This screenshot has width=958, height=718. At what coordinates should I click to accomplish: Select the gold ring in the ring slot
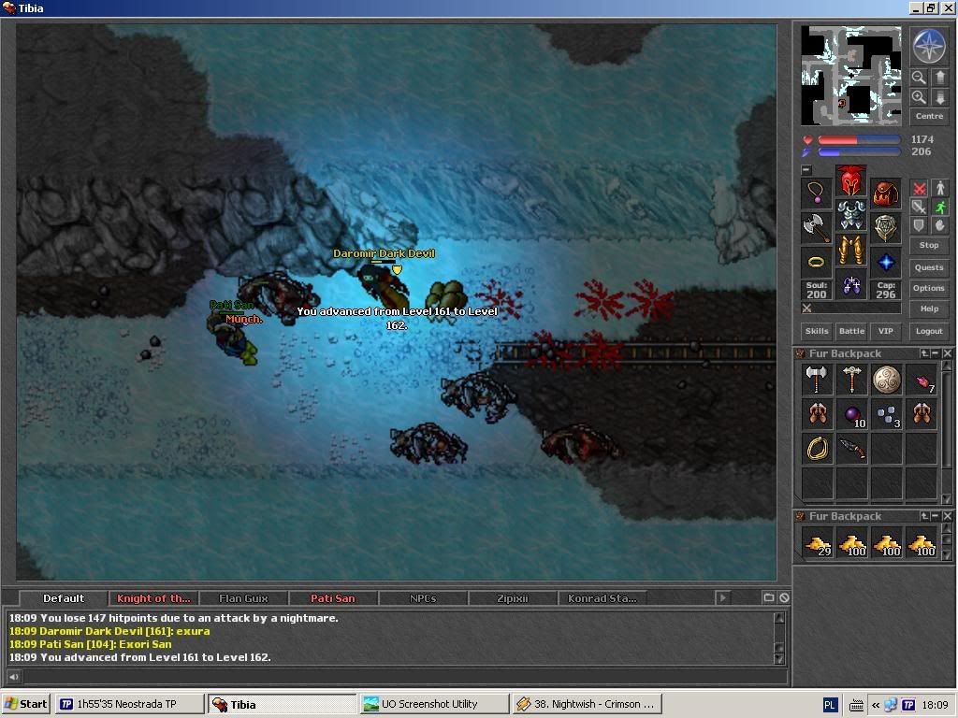click(x=816, y=263)
